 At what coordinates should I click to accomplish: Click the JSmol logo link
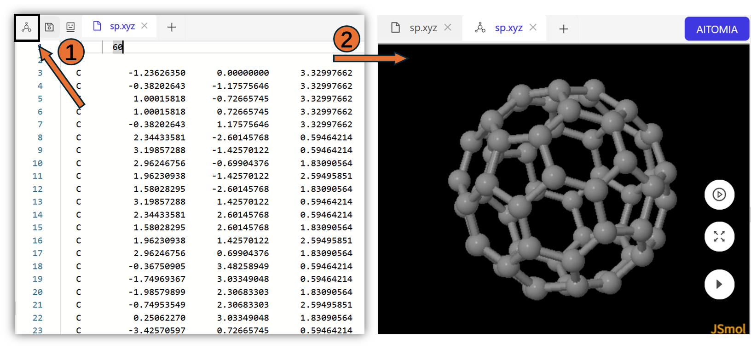pos(728,328)
